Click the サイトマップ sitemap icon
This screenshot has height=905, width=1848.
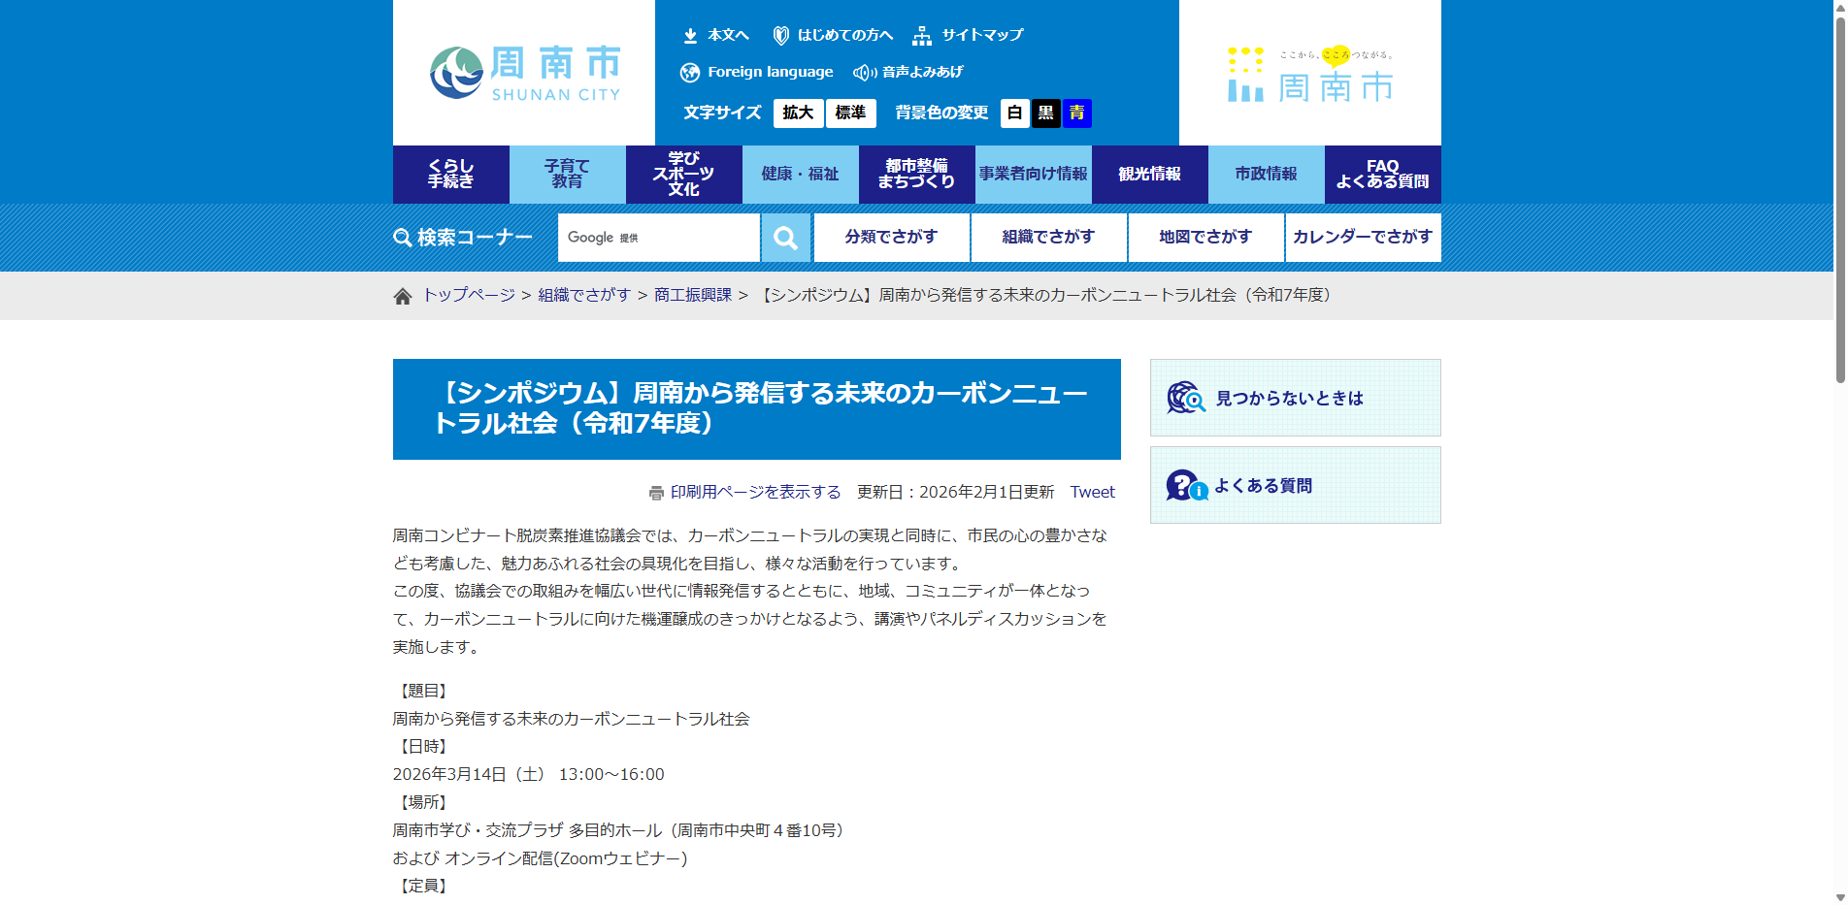click(922, 36)
